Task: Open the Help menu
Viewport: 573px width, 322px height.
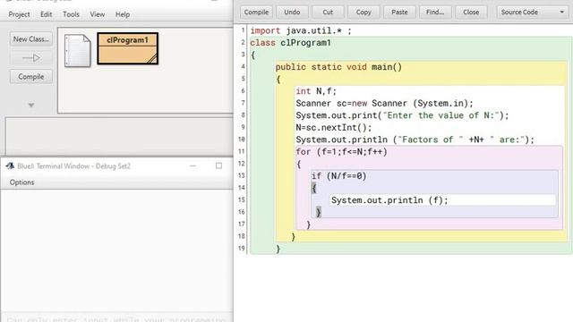Action: 123,14
